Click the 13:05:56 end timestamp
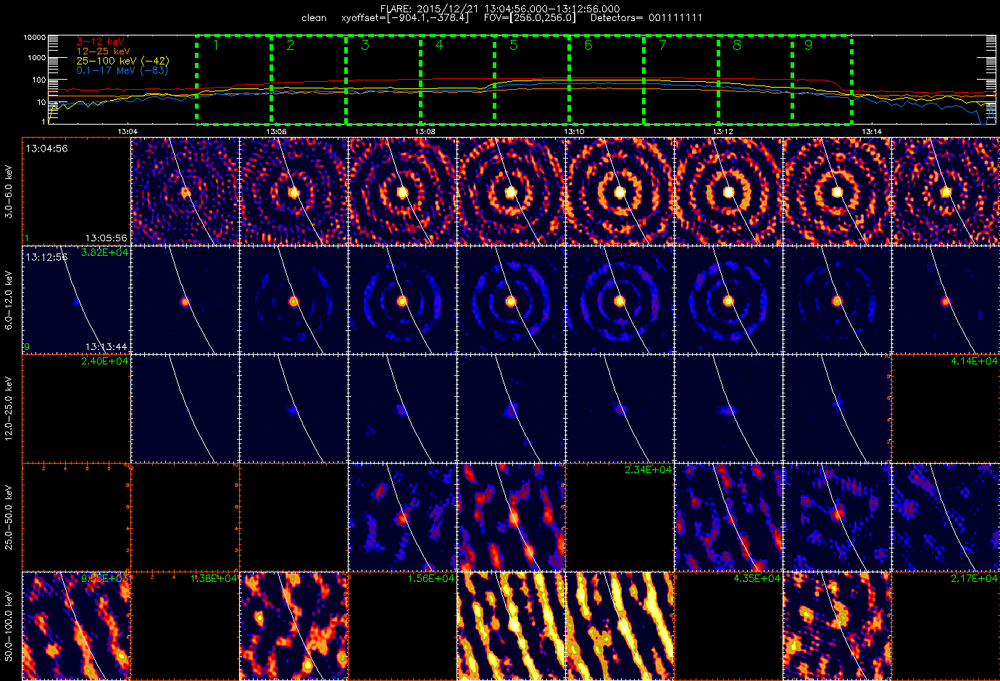This screenshot has height=681, width=1000. coord(106,238)
